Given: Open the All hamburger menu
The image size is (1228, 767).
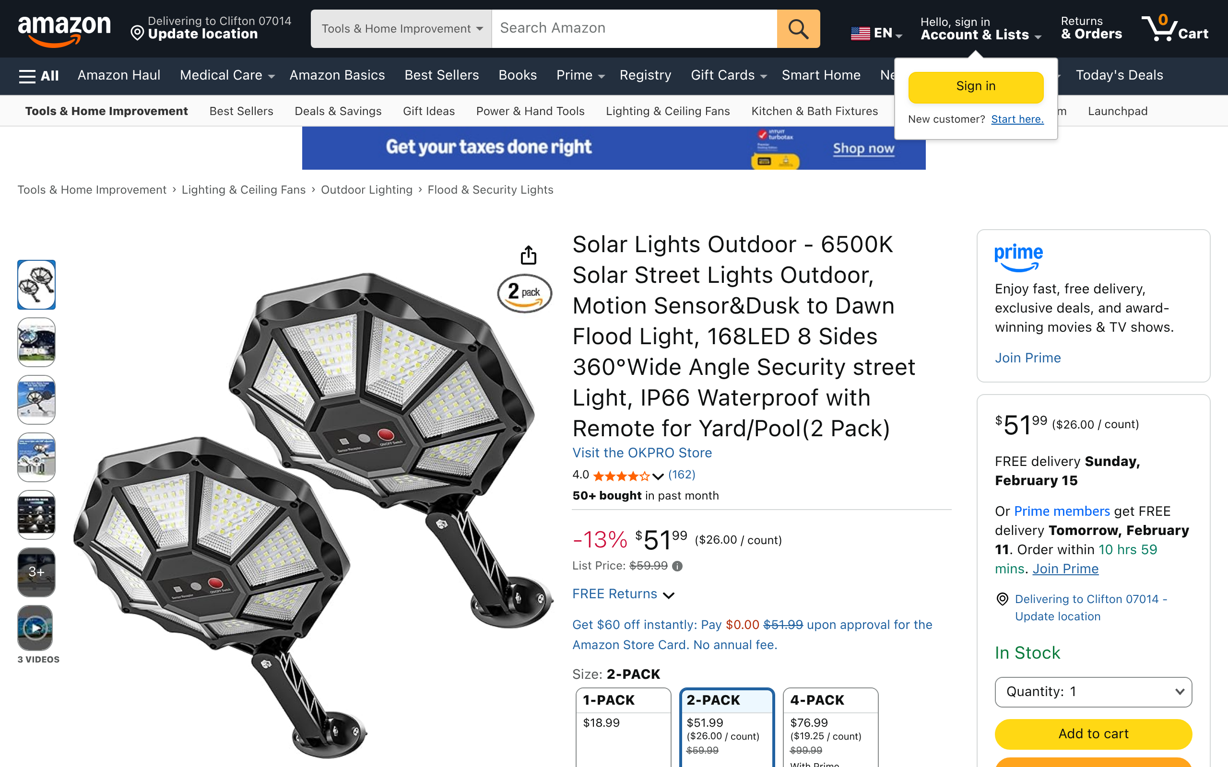Looking at the screenshot, I should (x=38, y=76).
